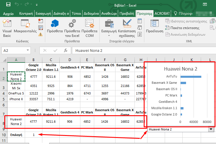This screenshot has height=144, width=216.
Task: Click the Save icon in title bar
Action: pos(8,5)
